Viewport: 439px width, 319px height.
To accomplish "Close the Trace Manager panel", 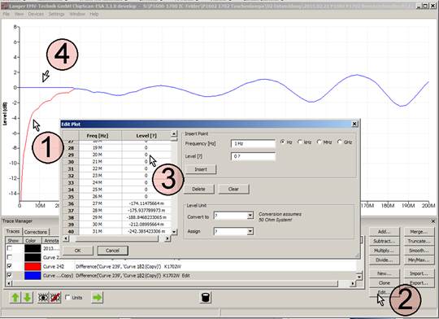I will pyautogui.click(x=433, y=221).
